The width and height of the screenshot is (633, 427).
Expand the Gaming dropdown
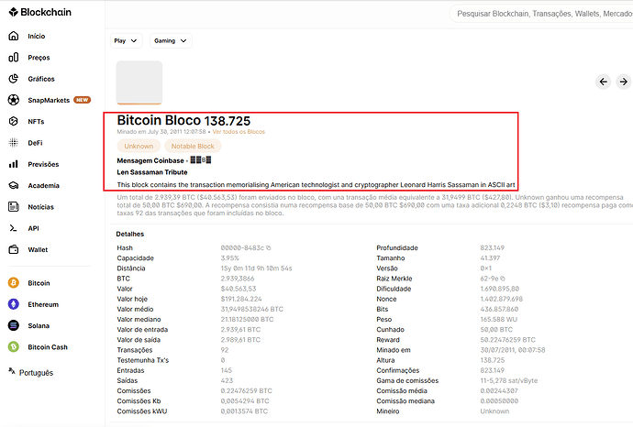pyautogui.click(x=171, y=40)
